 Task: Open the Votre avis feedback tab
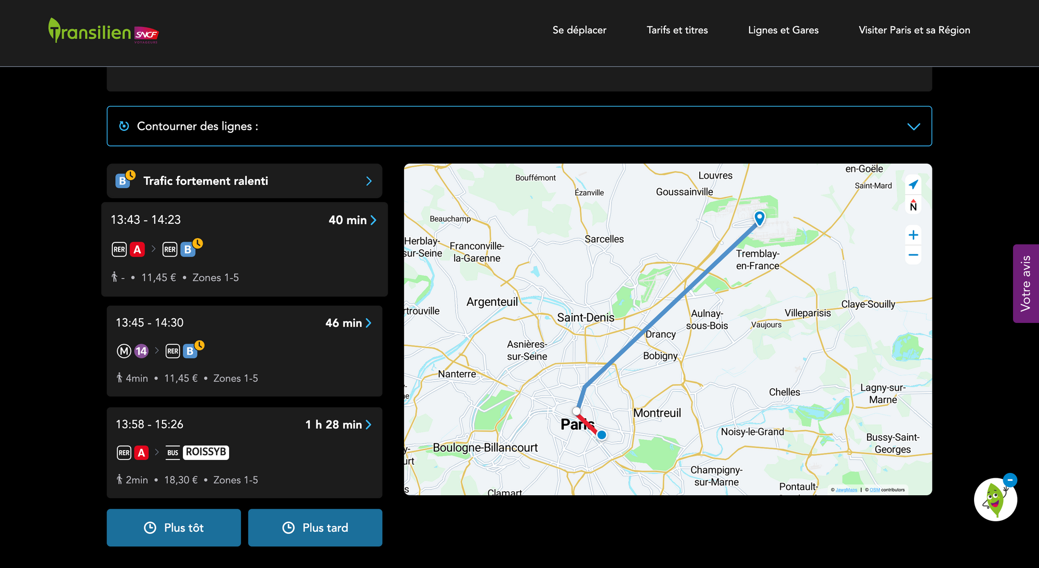tap(1025, 283)
